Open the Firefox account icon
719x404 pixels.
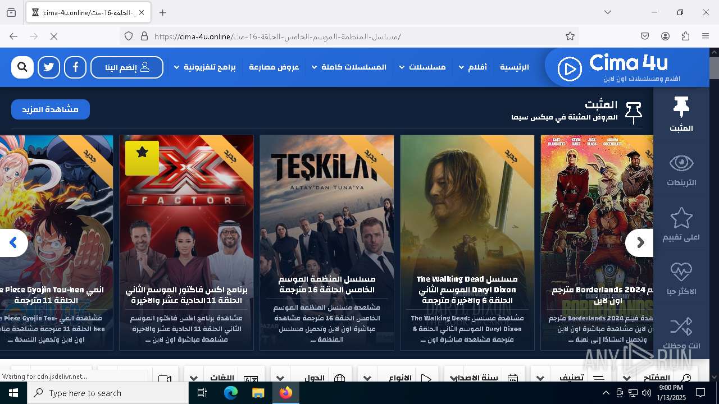pos(665,36)
